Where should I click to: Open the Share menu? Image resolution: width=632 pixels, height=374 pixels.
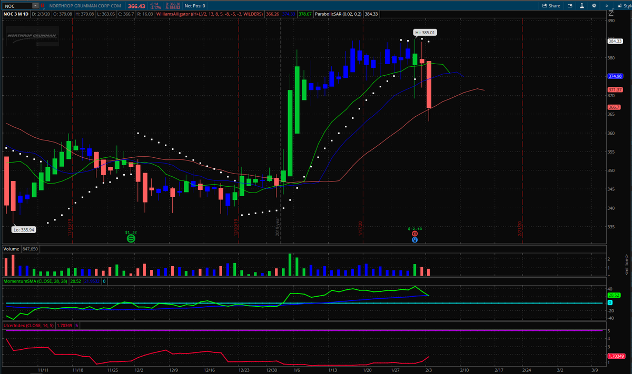(x=551, y=5)
